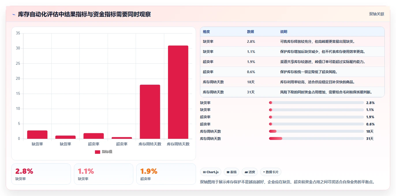Click the footer text starting 双轴图用于展示
The width and height of the screenshot is (396, 196).
(x=287, y=182)
